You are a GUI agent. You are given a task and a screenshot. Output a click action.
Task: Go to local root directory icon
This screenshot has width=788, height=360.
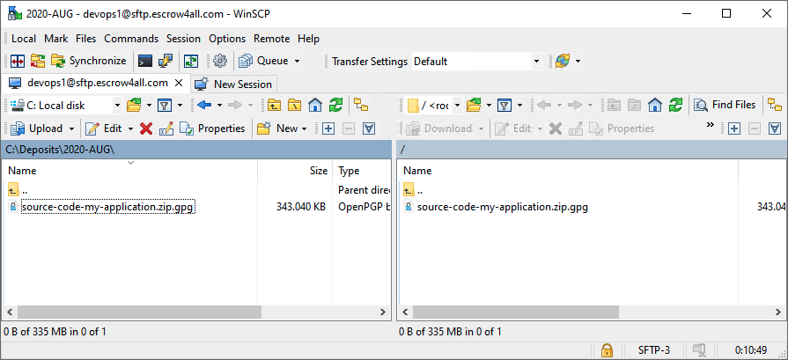(294, 105)
